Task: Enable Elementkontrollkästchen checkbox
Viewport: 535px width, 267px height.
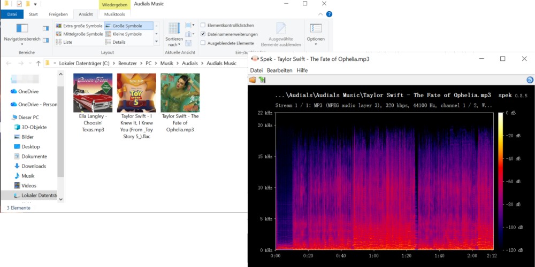Action: click(203, 25)
